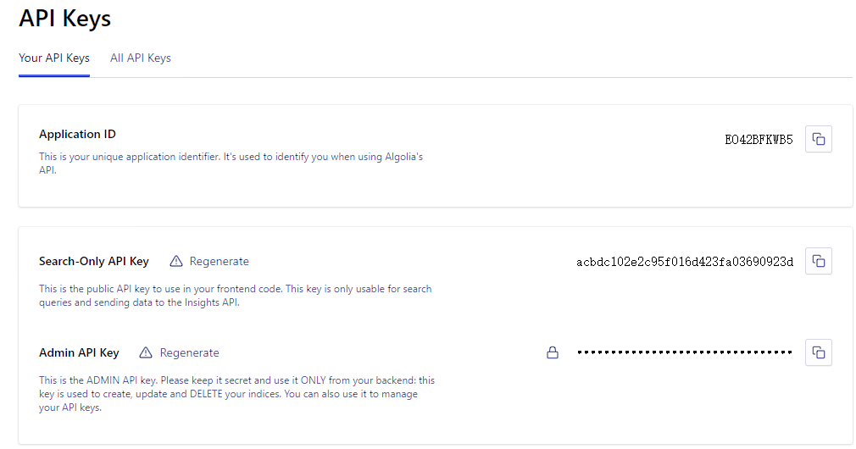
Task: Click the Admin API Key label
Action: [79, 352]
